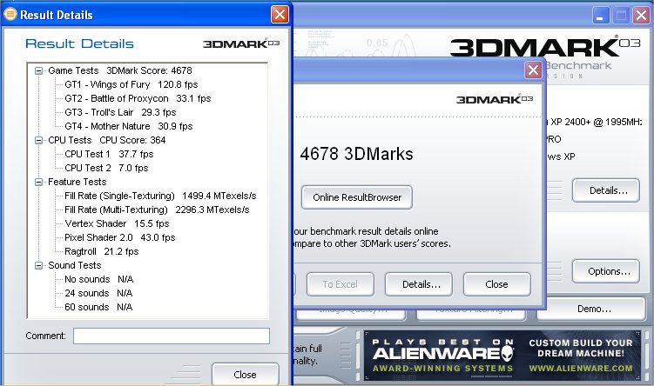654x386 pixels.
Task: Collapse the Game Tests tree node
Action: point(39,70)
